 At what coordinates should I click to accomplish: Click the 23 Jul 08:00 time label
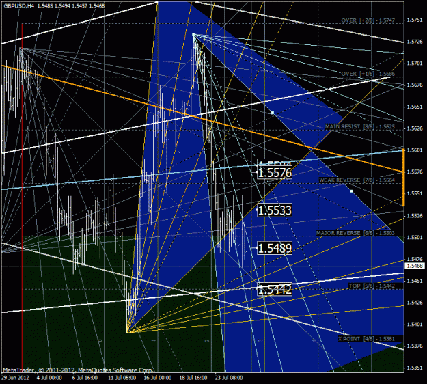pos(229,378)
